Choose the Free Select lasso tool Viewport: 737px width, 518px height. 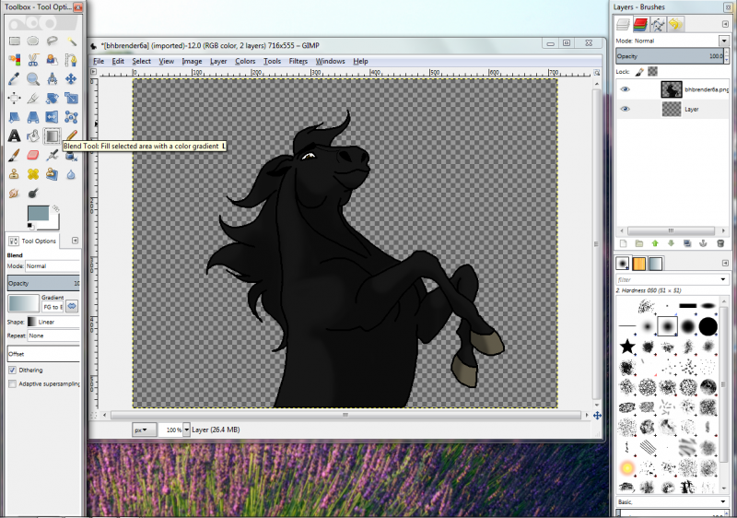pos(53,41)
